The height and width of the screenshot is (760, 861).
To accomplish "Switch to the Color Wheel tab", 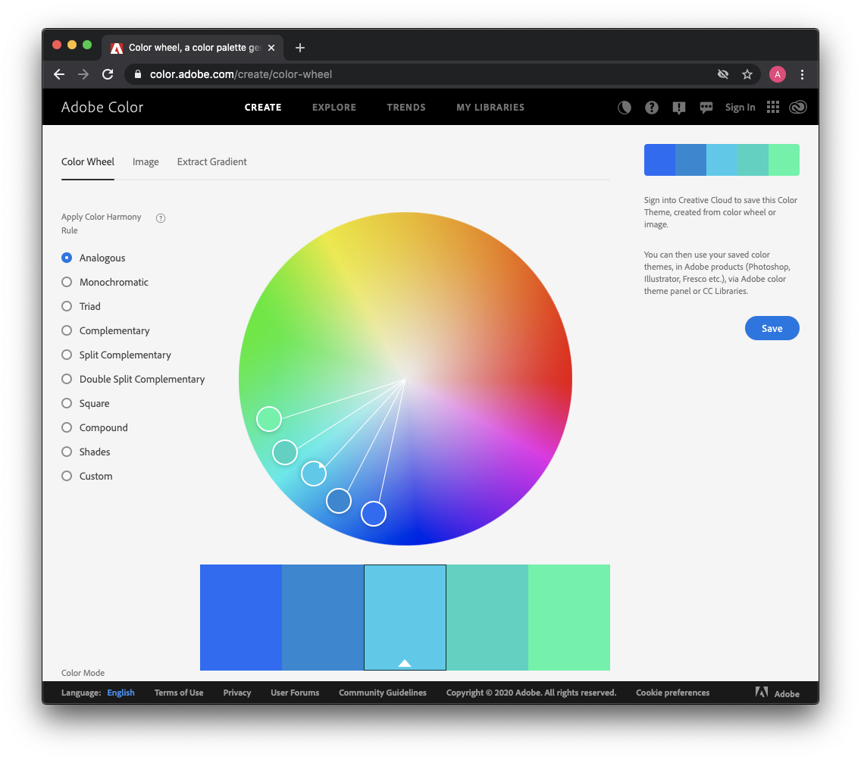I will pyautogui.click(x=88, y=162).
